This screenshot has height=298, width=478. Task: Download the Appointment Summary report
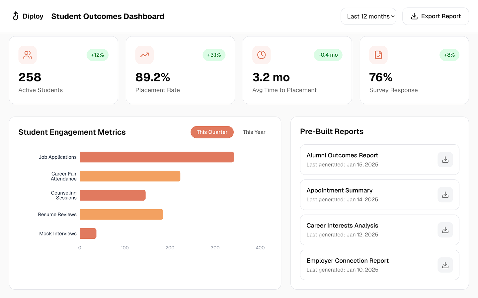445,195
